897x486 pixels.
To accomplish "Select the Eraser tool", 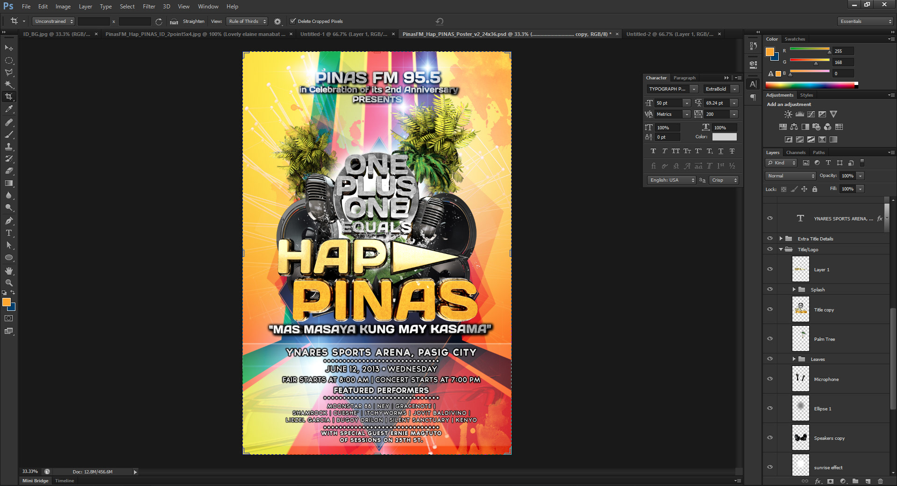I will [9, 171].
